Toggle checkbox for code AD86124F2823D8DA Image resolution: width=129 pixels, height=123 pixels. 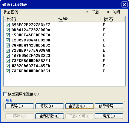[x=8, y=30]
